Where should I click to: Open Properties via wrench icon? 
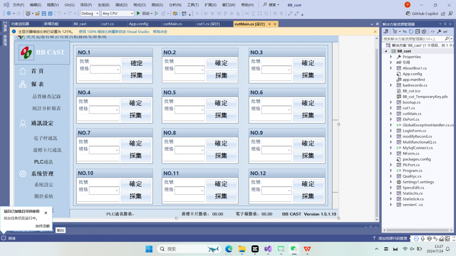[x=439, y=31]
